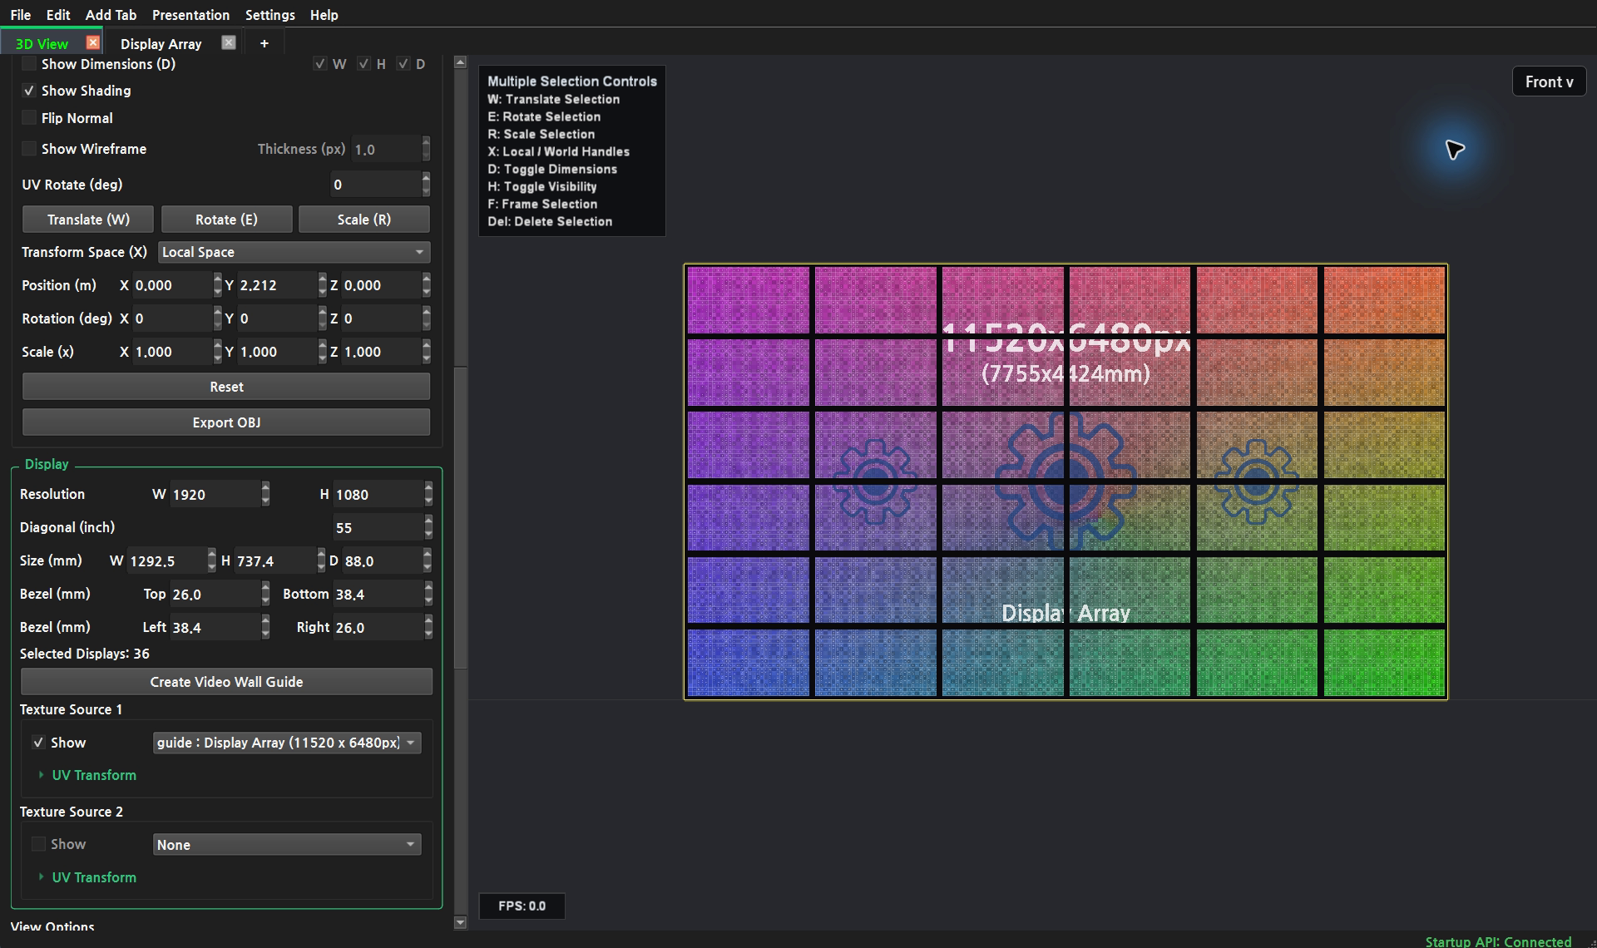Click the Diagonal inch stepper arrows
Viewport: 1597px width, 948px height.
(x=428, y=527)
